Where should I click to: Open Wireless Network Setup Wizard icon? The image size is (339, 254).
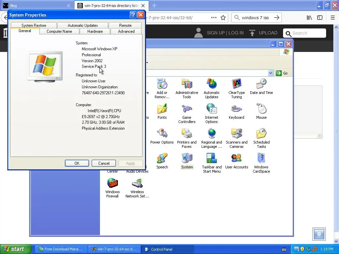[137, 188]
